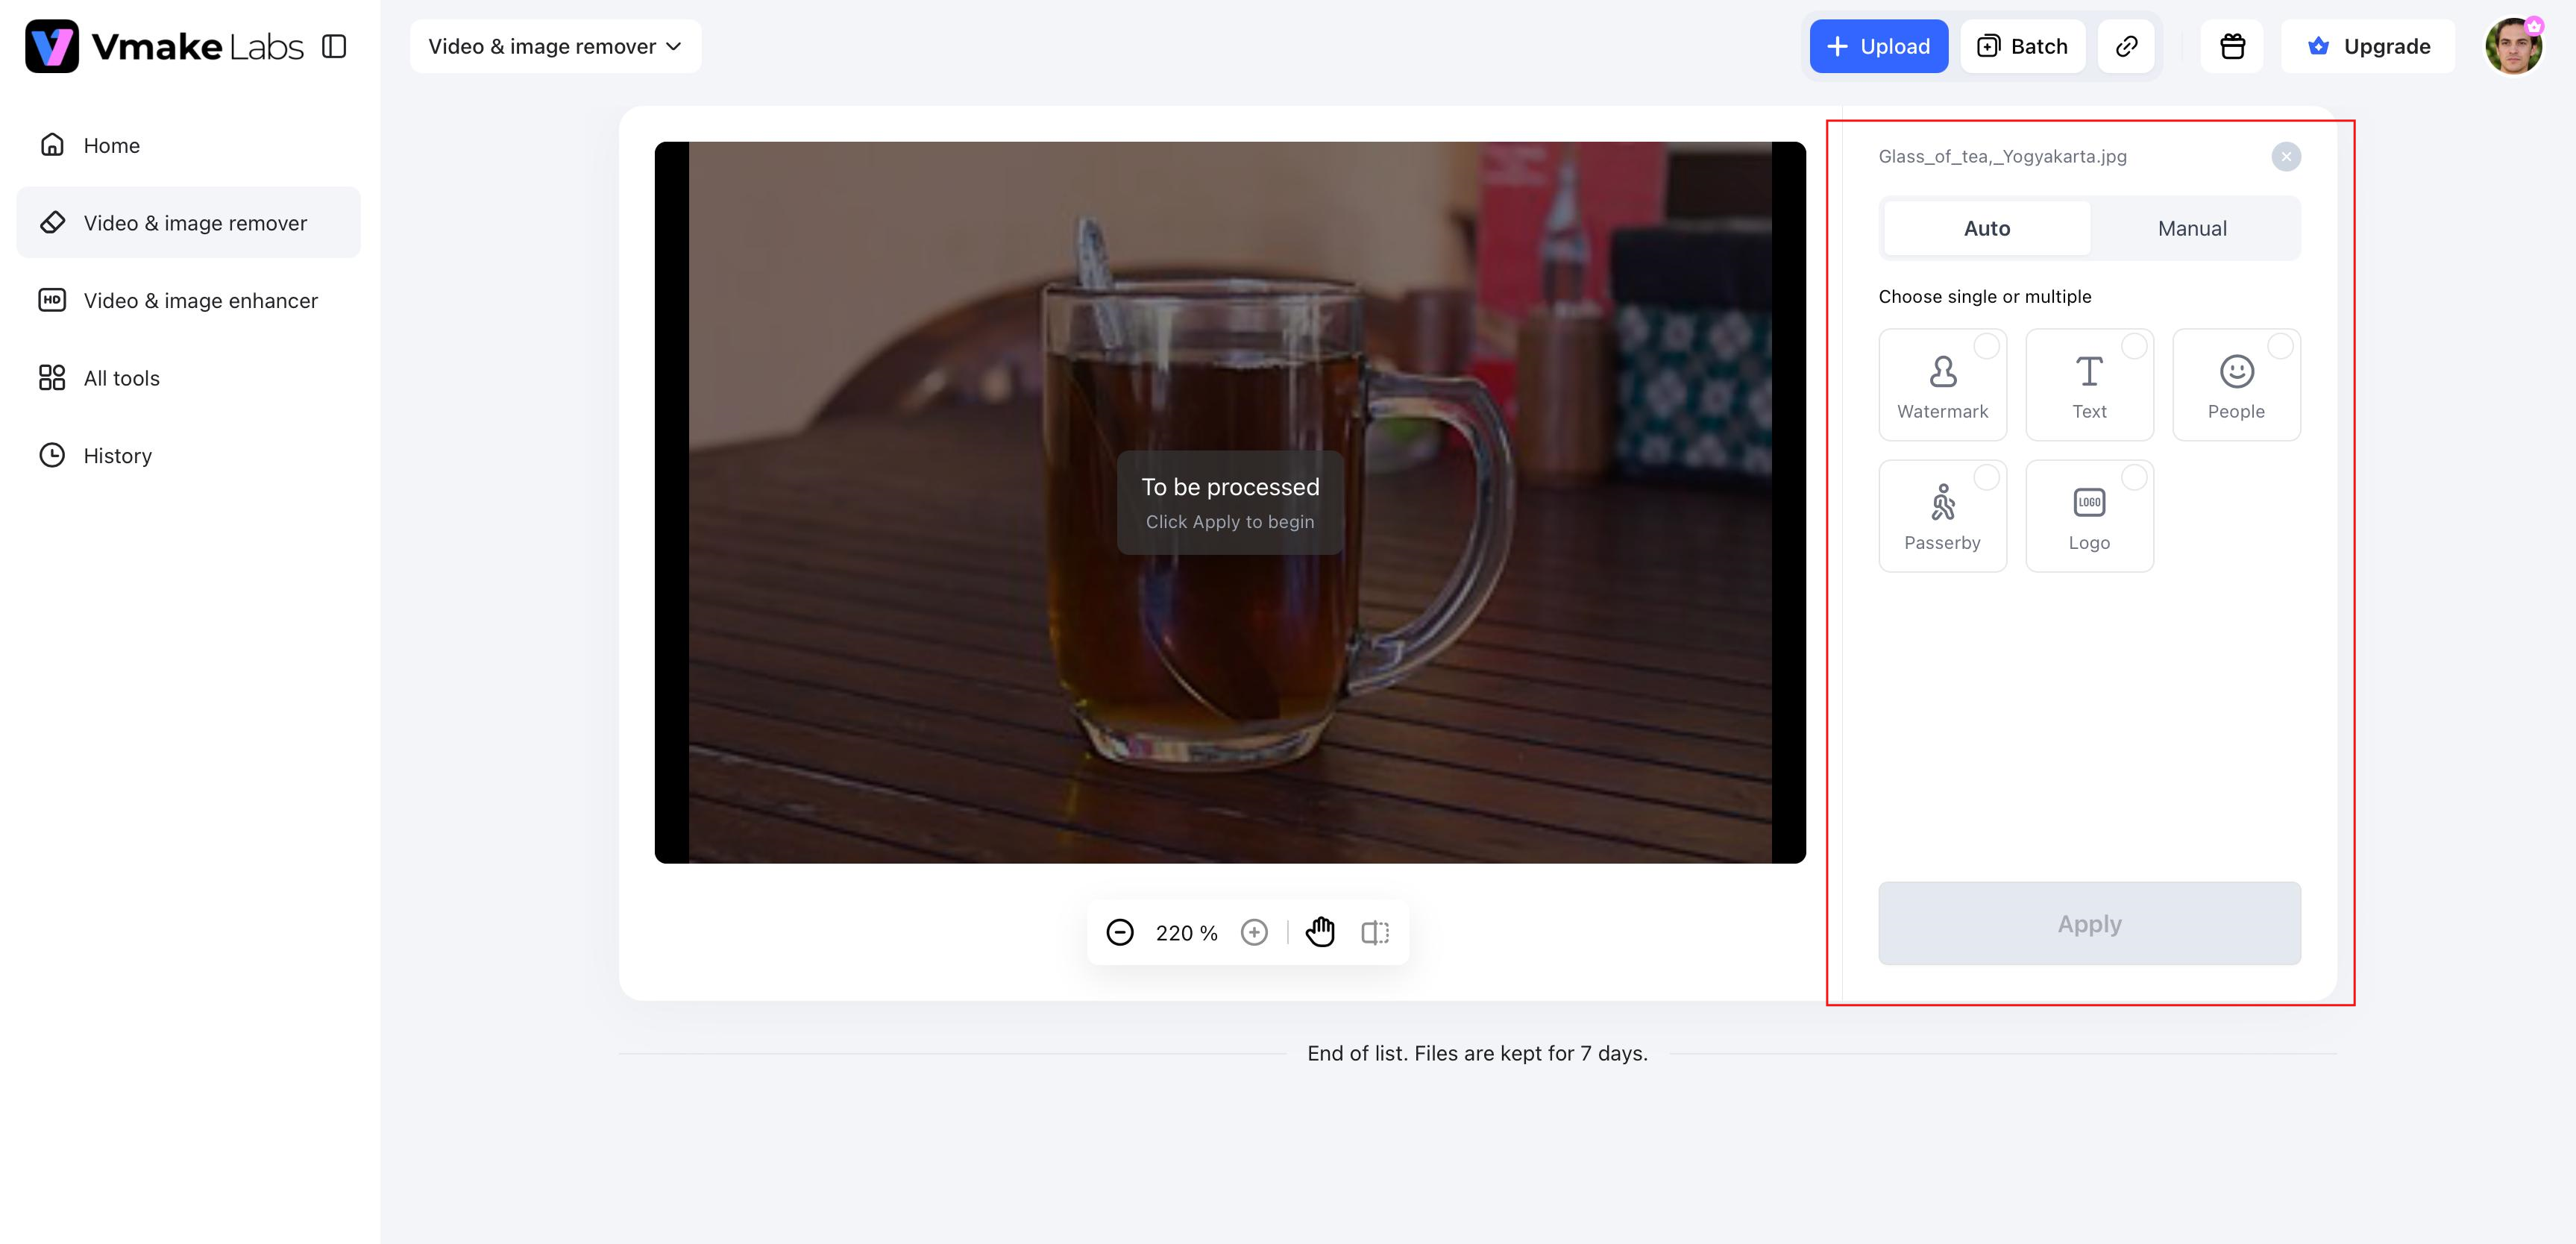Click the Vmake Labs logo
Viewport: 2576px width, 1244px height.
(x=164, y=46)
